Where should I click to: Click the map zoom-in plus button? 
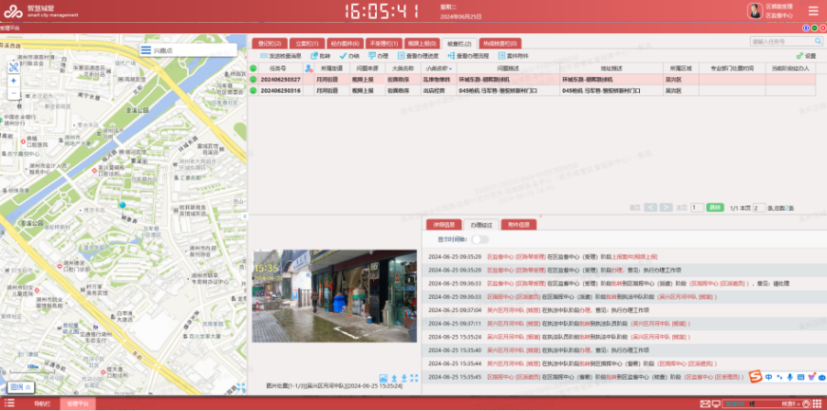(14, 82)
